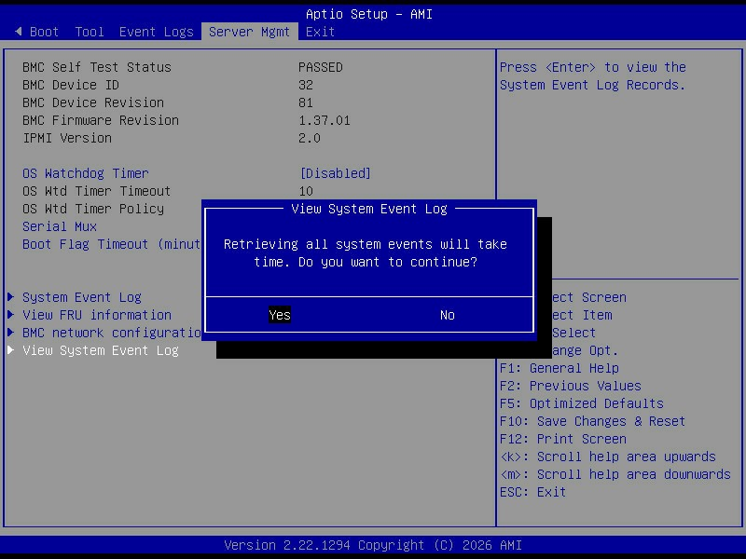
Task: Select the Boot Flag Timeout setting
Action: (111, 244)
